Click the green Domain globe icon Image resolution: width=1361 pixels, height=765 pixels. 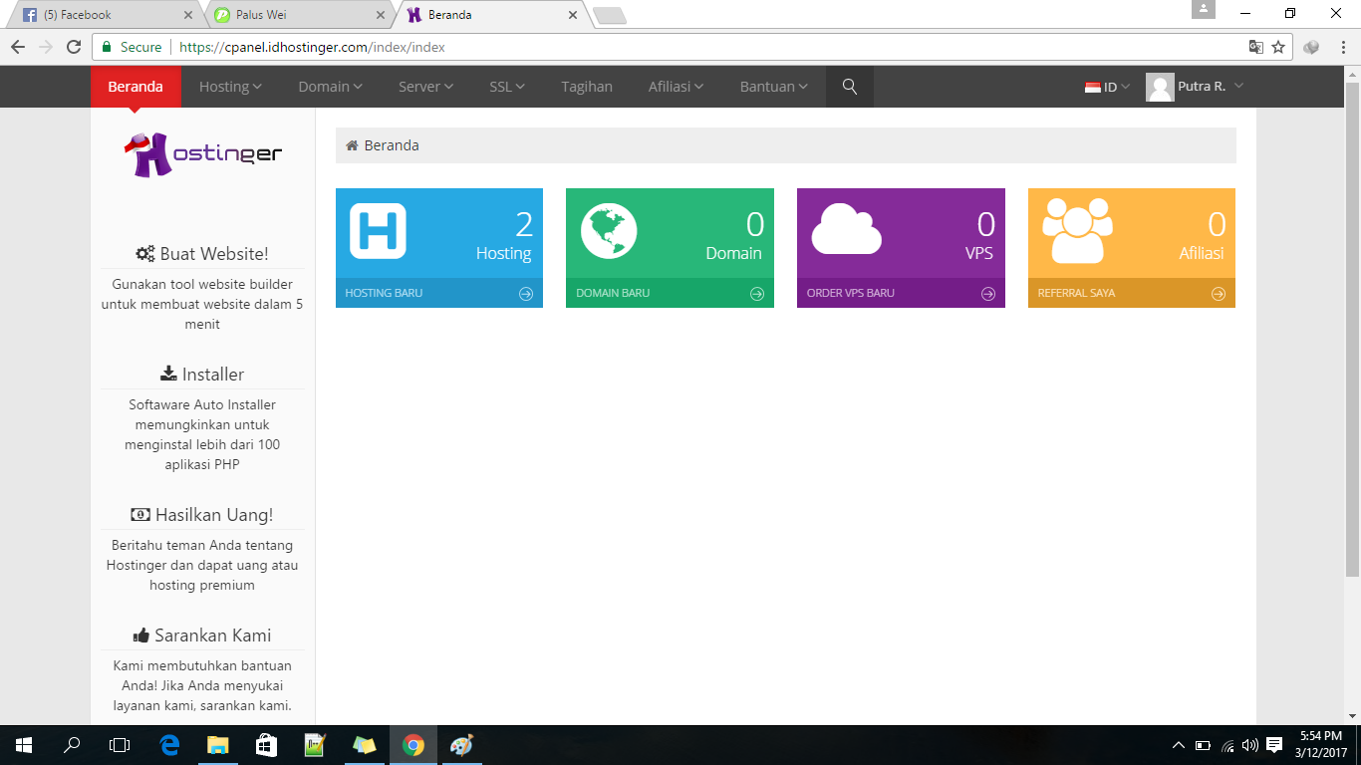tap(609, 231)
